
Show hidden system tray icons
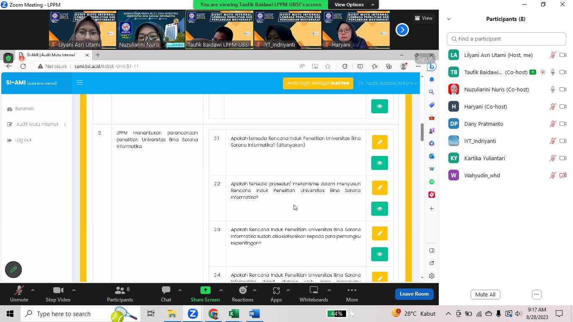click(448, 314)
